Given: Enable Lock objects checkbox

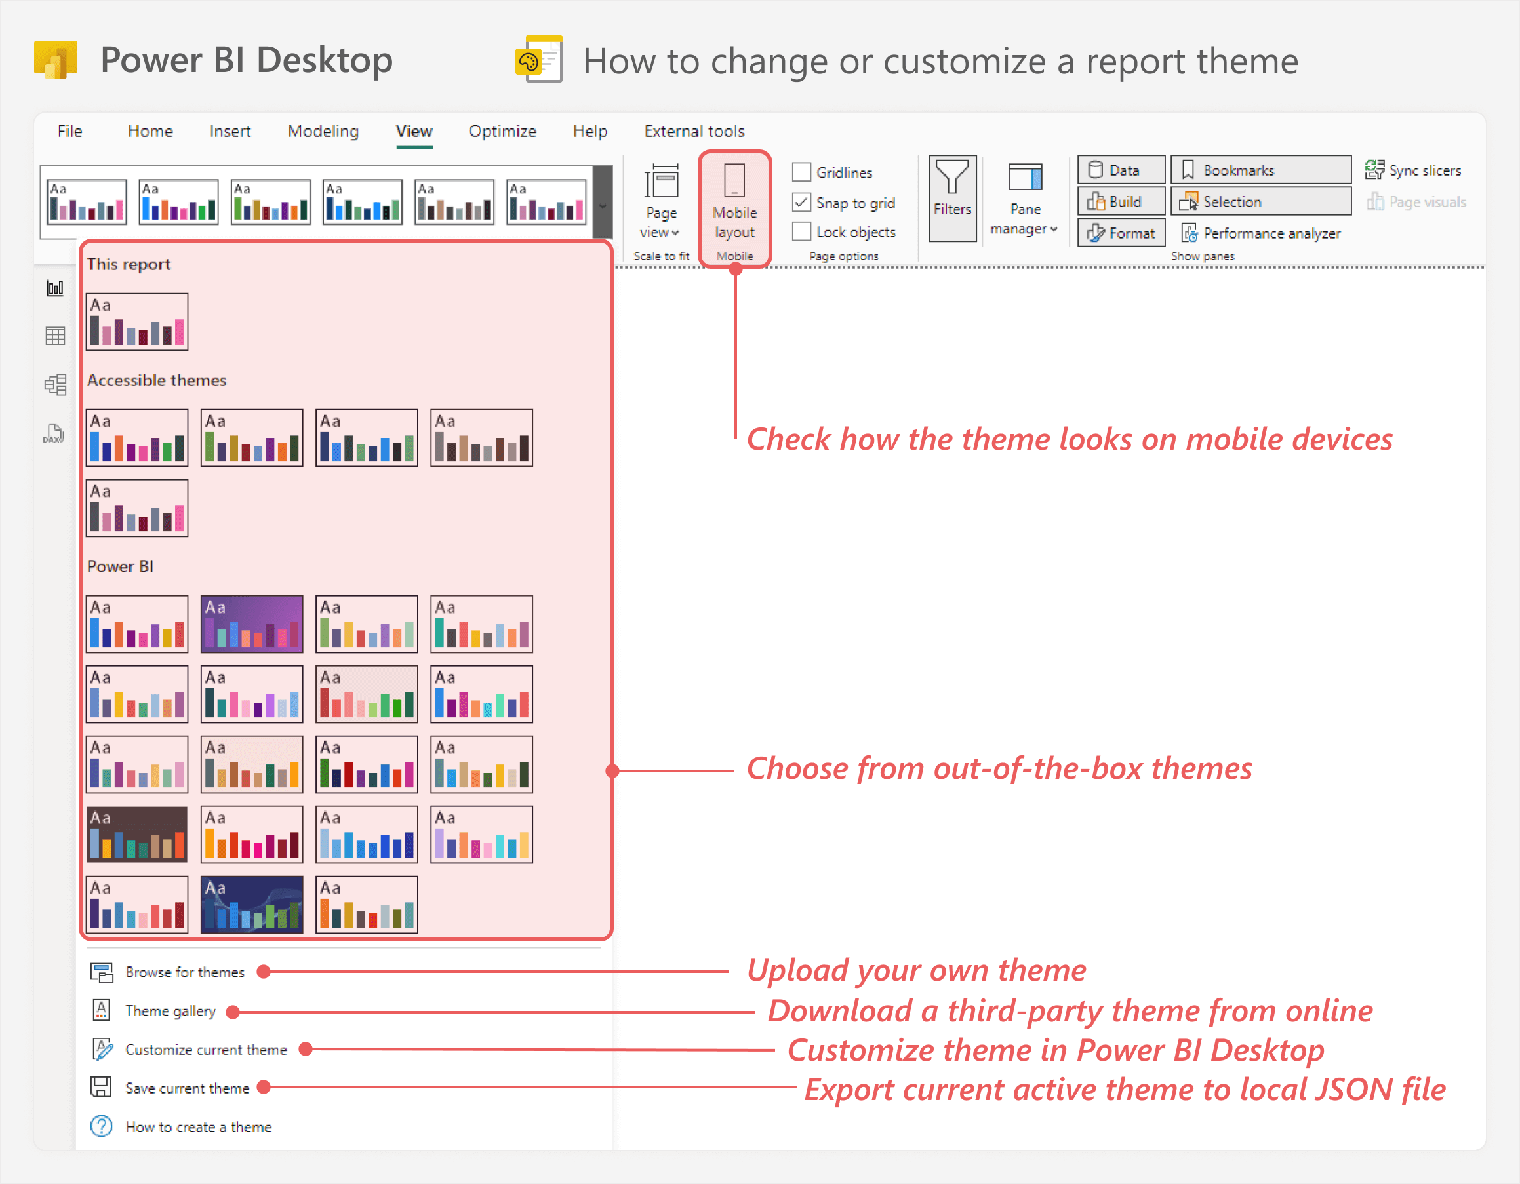Looking at the screenshot, I should 801,231.
